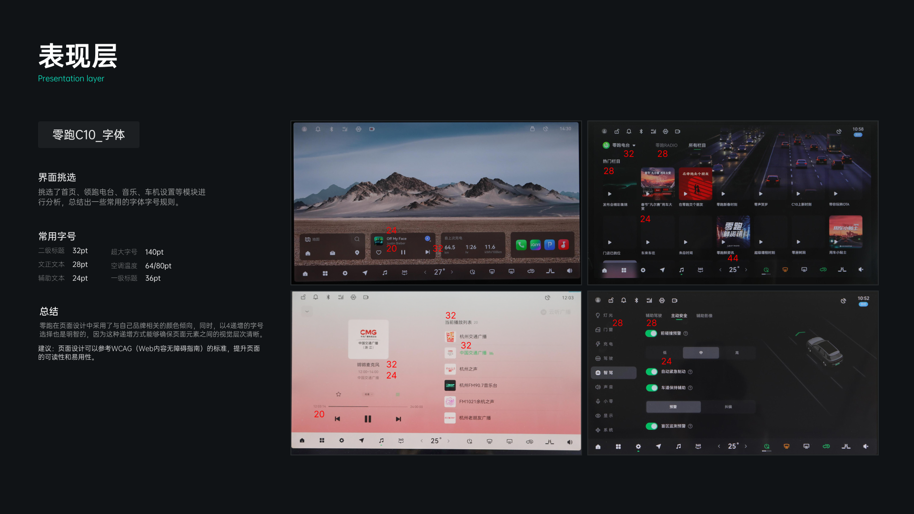The image size is (914, 514).
Task: Open 声音 sound settings in sidebar
Action: pyautogui.click(x=605, y=387)
